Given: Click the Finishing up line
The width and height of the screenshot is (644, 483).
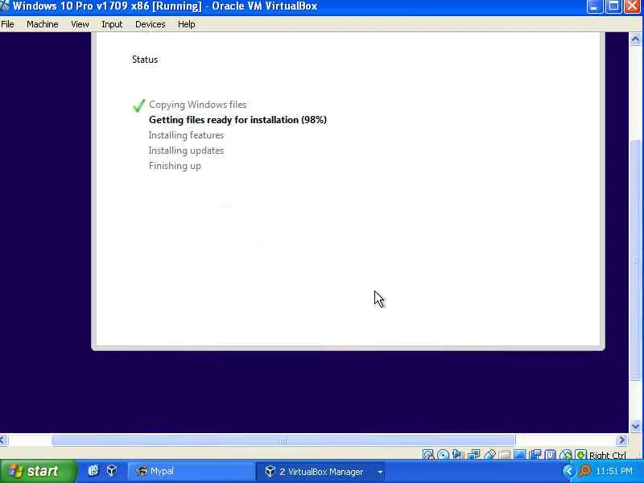Looking at the screenshot, I should 175,166.
